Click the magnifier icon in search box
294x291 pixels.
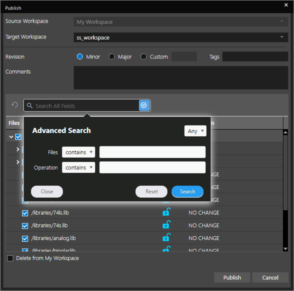click(x=30, y=106)
